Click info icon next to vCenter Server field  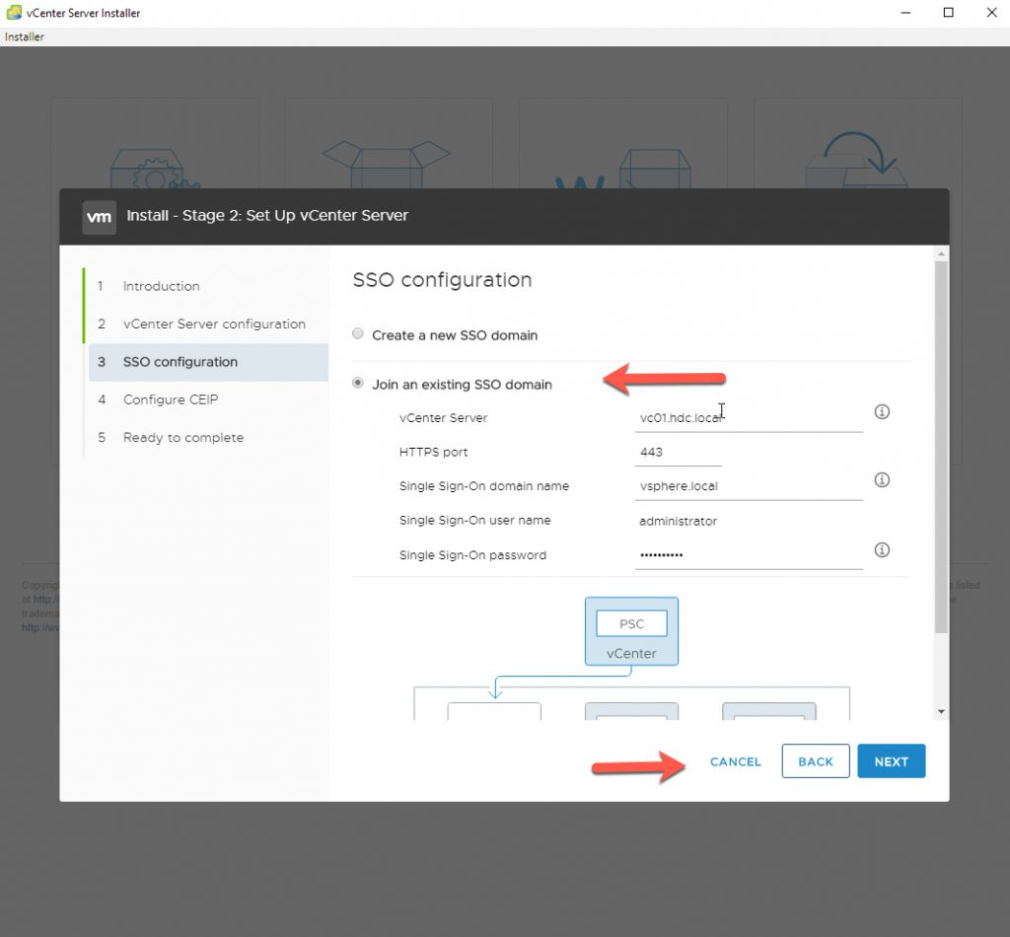[882, 411]
